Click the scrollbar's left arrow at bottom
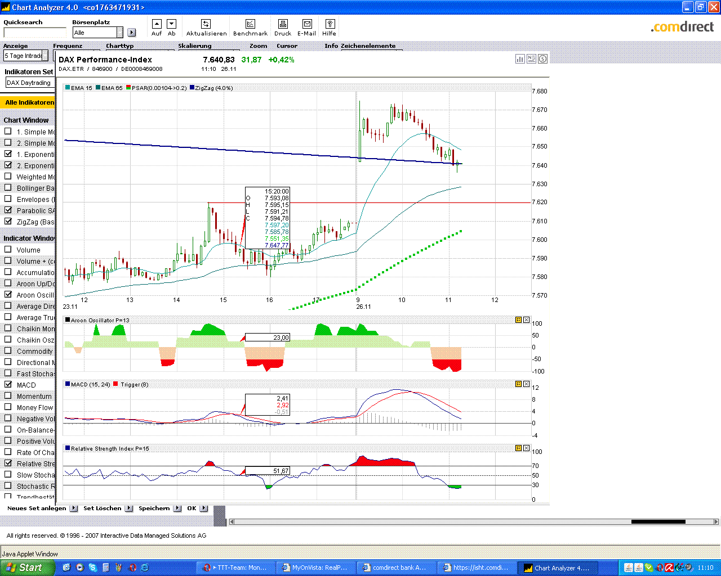 (232, 522)
